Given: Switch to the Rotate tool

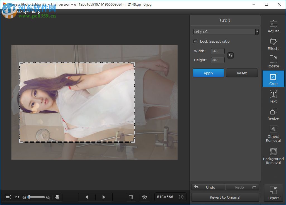Looking at the screenshot, I should coord(273,61).
